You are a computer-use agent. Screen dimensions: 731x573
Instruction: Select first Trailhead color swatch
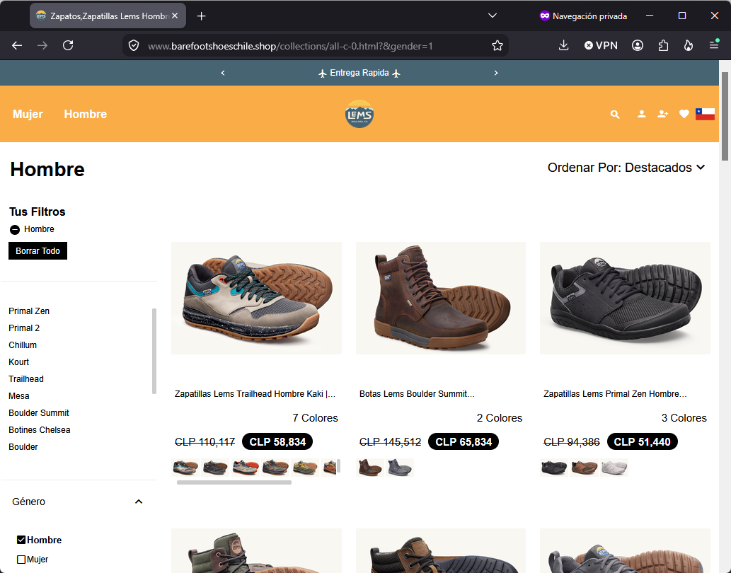pos(185,468)
